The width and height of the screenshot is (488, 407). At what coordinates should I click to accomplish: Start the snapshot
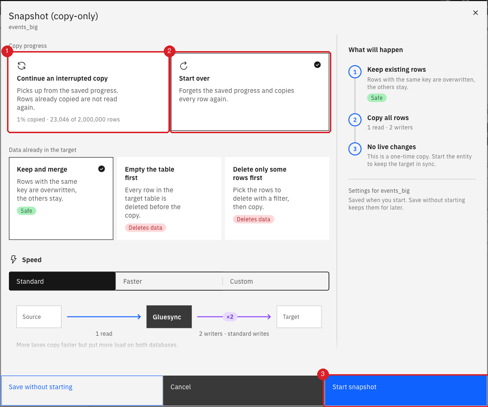(x=405, y=391)
